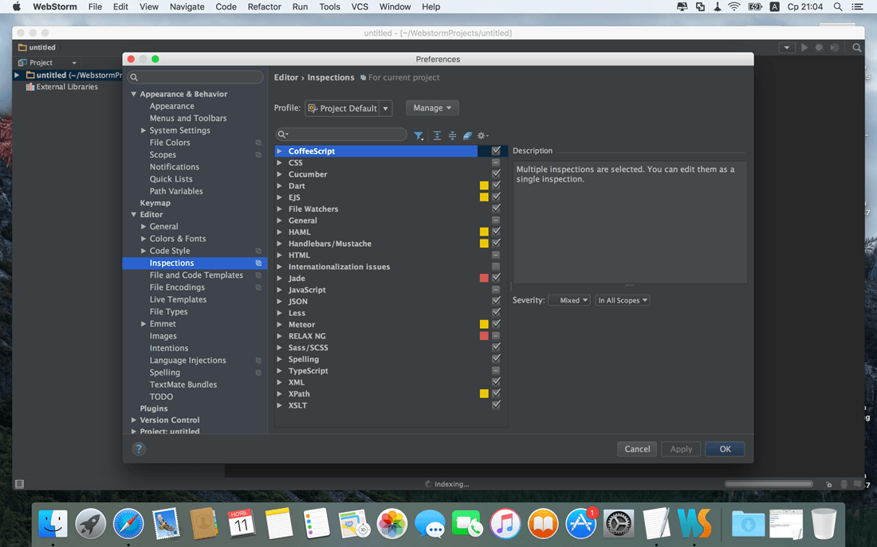Click the WebStorm icon in the dock
The image size is (877, 547).
(694, 524)
